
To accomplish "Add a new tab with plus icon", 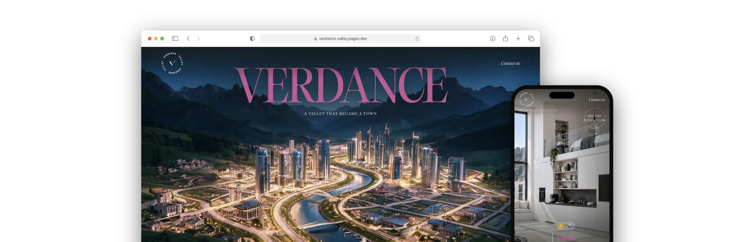I will tap(518, 39).
